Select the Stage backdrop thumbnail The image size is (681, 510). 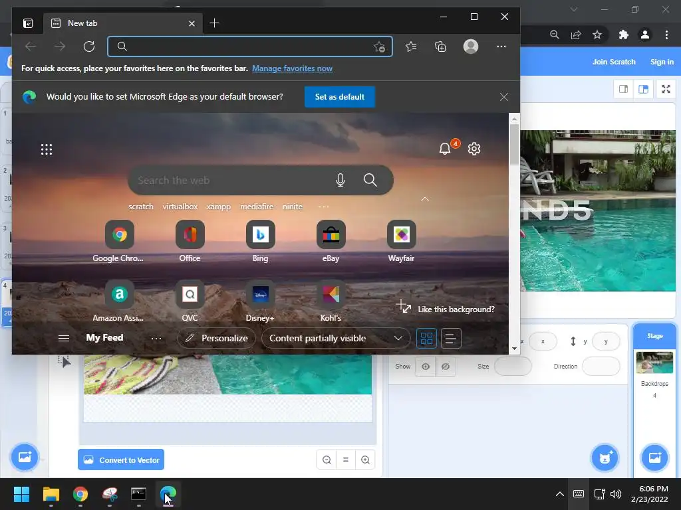(x=654, y=363)
